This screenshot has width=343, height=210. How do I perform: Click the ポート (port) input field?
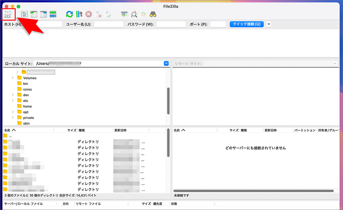pos(218,24)
